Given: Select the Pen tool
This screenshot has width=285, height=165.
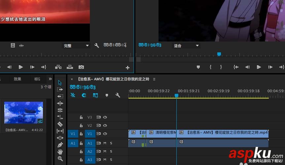Looking at the screenshot, I should (60, 145).
